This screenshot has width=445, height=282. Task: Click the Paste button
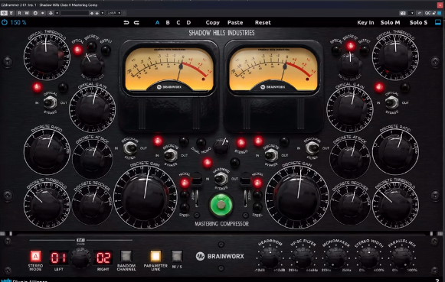point(235,23)
